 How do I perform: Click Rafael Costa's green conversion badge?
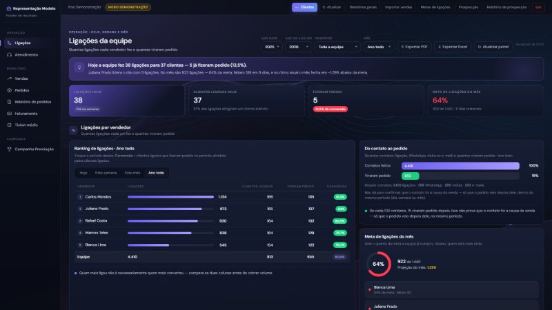339,221
